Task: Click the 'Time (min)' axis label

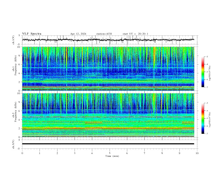Action: (112, 156)
